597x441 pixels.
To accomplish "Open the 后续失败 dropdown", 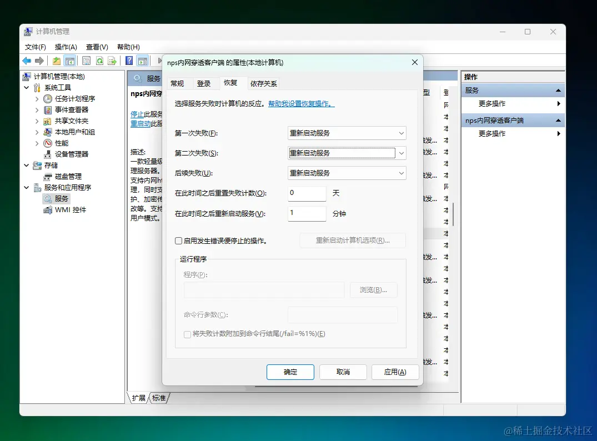I will [347, 173].
